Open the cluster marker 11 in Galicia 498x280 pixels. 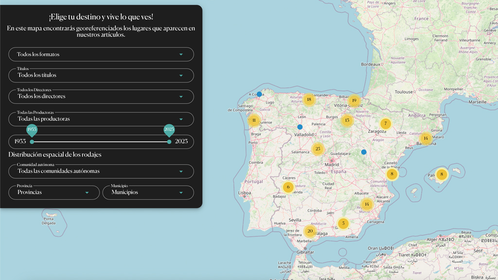[254, 120]
